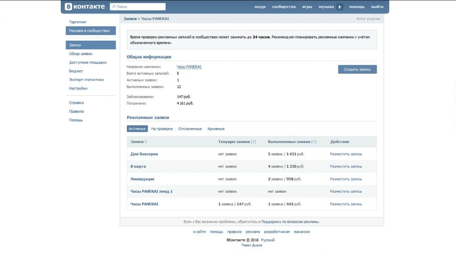The height and width of the screenshot is (256, 456).
Task: Click Разместить запись for Часы PANERAI ленд 1
Action: coord(346,191)
